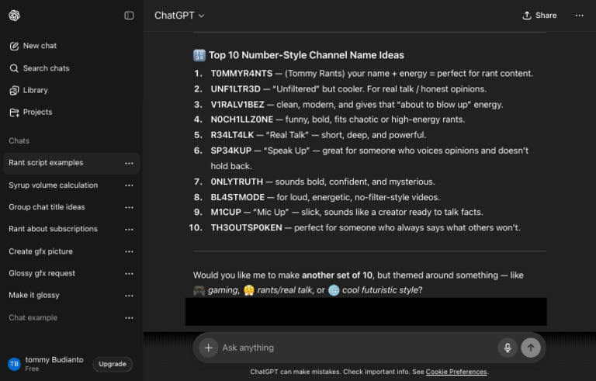
Task: Click the Share button
Action: pos(539,16)
